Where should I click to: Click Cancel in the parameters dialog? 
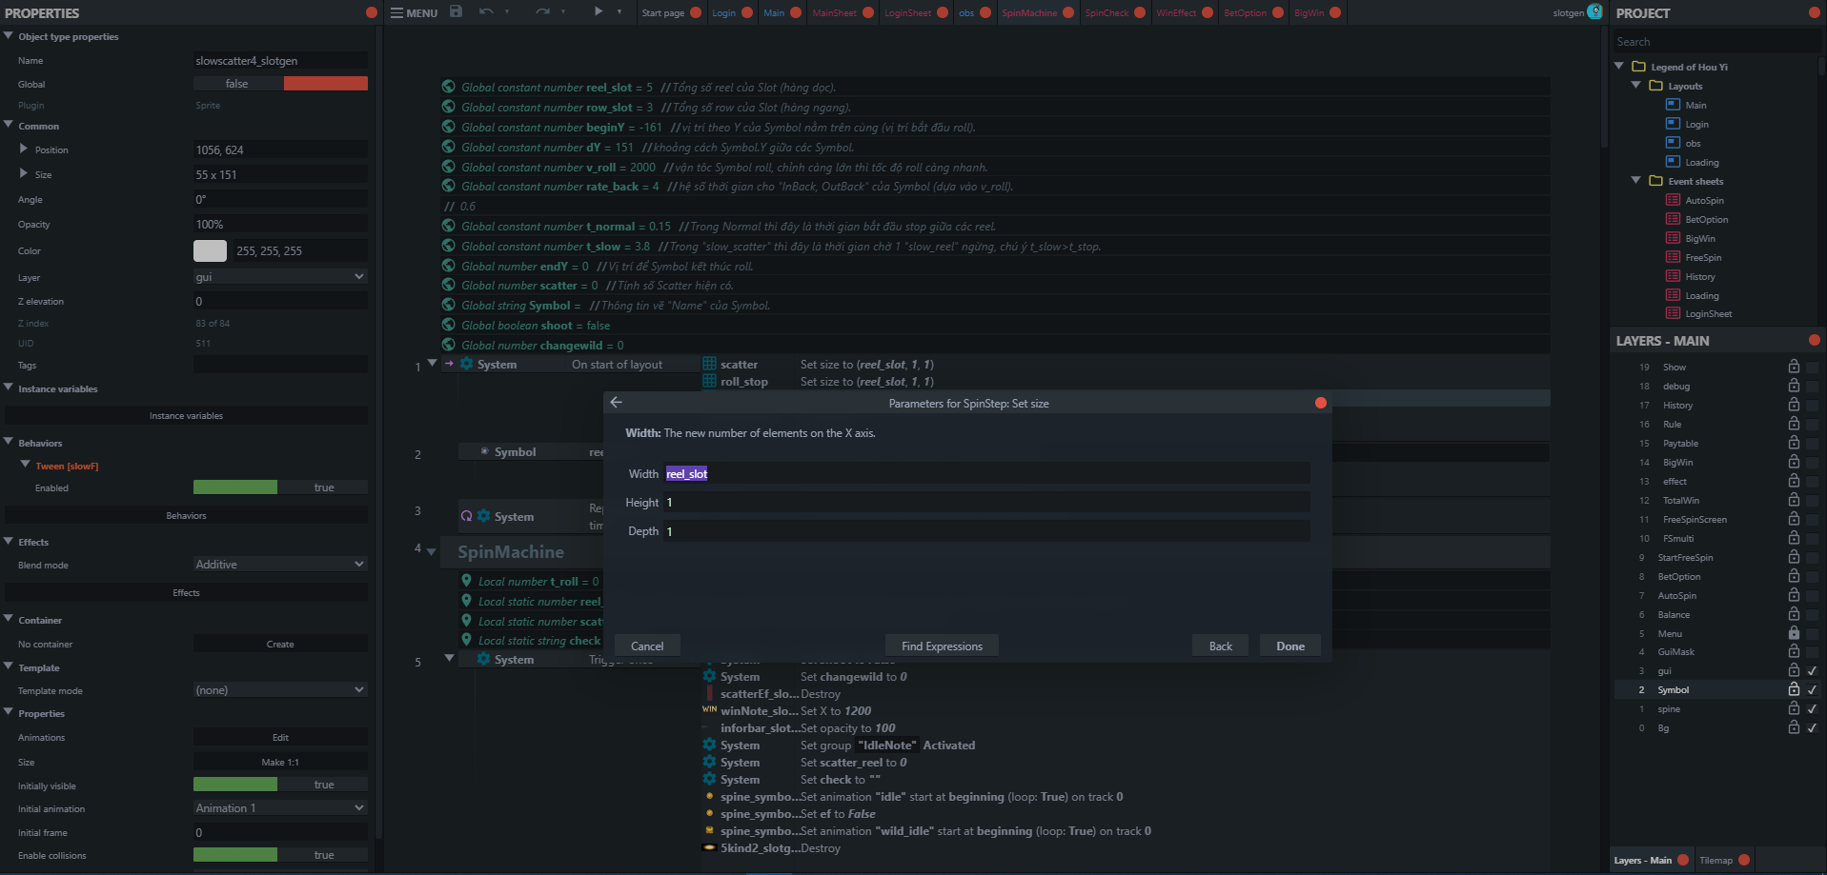tap(647, 646)
